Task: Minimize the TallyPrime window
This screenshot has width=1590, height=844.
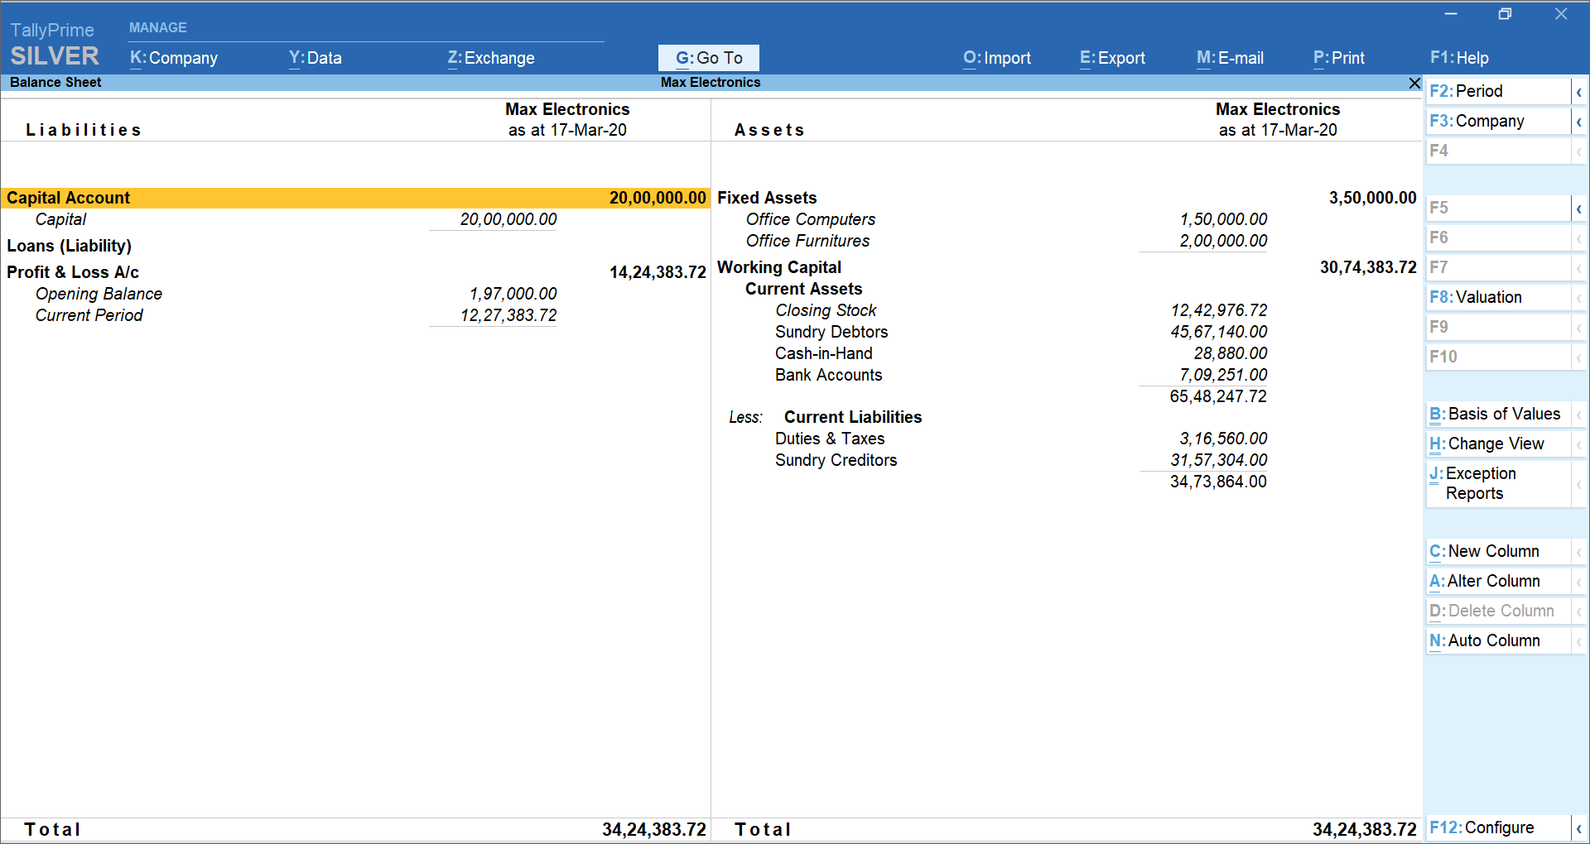Action: click(x=1451, y=14)
